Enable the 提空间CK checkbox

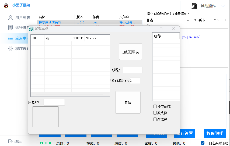click(x=155, y=106)
